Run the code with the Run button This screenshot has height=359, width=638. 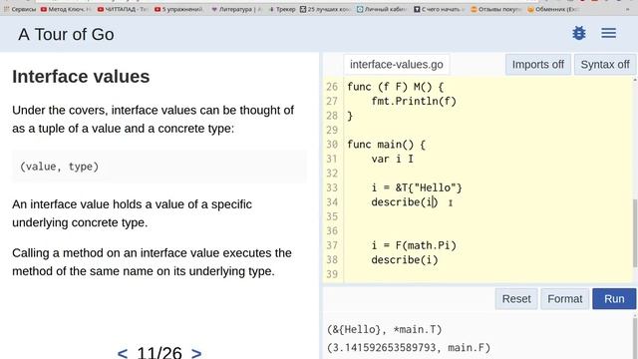coord(614,299)
